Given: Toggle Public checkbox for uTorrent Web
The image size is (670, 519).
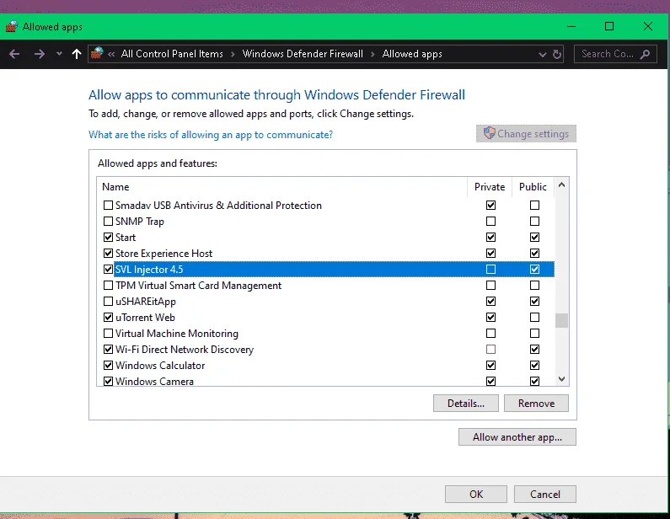Looking at the screenshot, I should coord(534,318).
